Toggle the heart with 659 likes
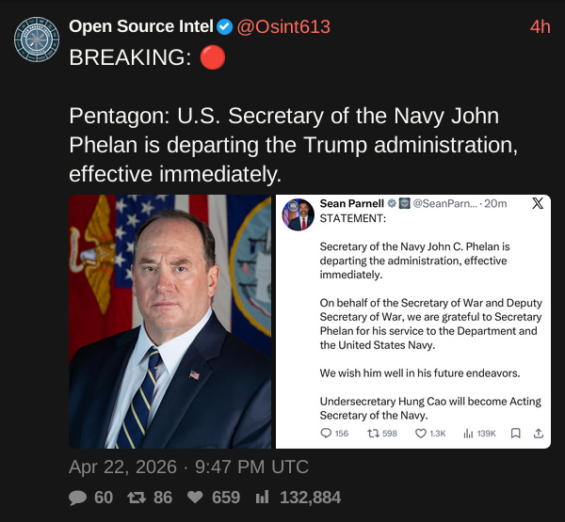Screen dimensions: 565x522 point(195,498)
